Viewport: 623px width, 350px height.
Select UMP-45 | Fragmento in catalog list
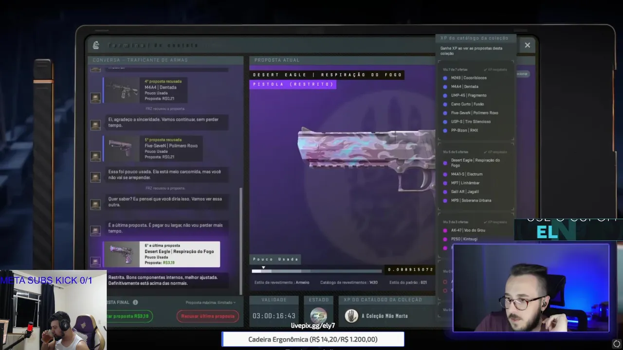465,95
